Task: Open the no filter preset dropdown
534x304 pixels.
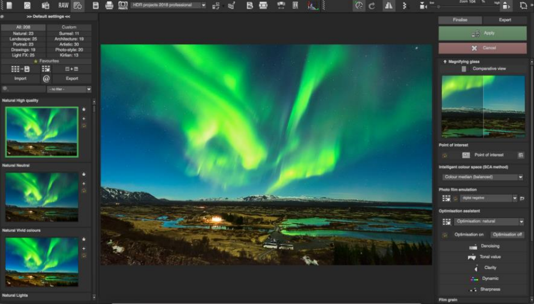Action: coord(69,89)
